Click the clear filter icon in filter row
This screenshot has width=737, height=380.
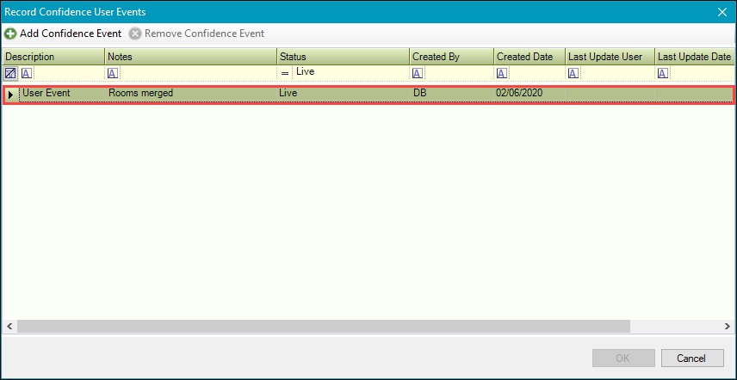[x=10, y=74]
